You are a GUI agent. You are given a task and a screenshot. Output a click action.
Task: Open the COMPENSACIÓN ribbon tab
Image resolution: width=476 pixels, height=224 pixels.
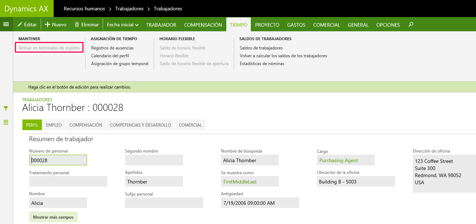[x=203, y=25]
